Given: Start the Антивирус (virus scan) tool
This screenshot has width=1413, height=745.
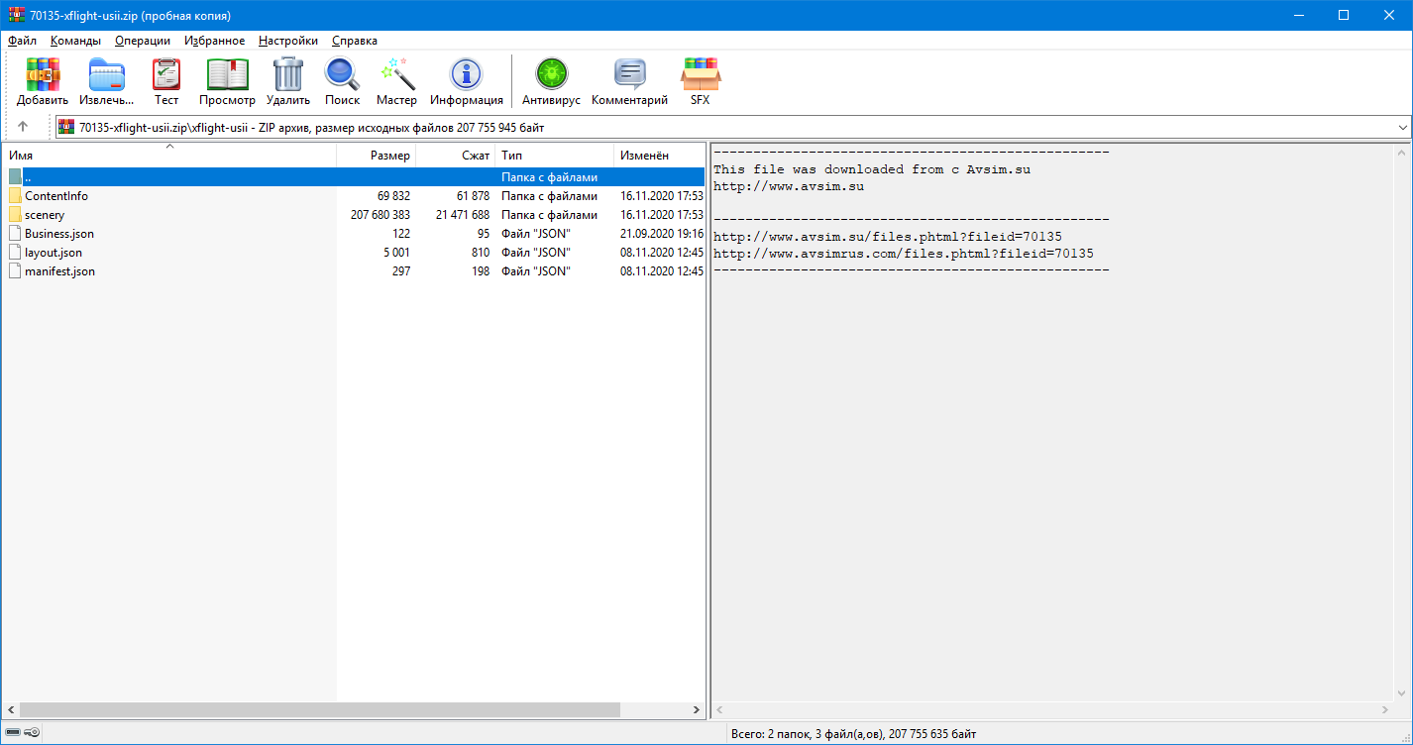Looking at the screenshot, I should pyautogui.click(x=551, y=81).
